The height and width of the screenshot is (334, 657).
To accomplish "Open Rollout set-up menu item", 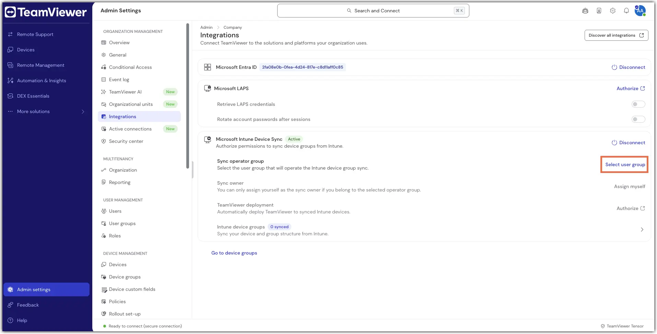I will (x=139, y=314).
